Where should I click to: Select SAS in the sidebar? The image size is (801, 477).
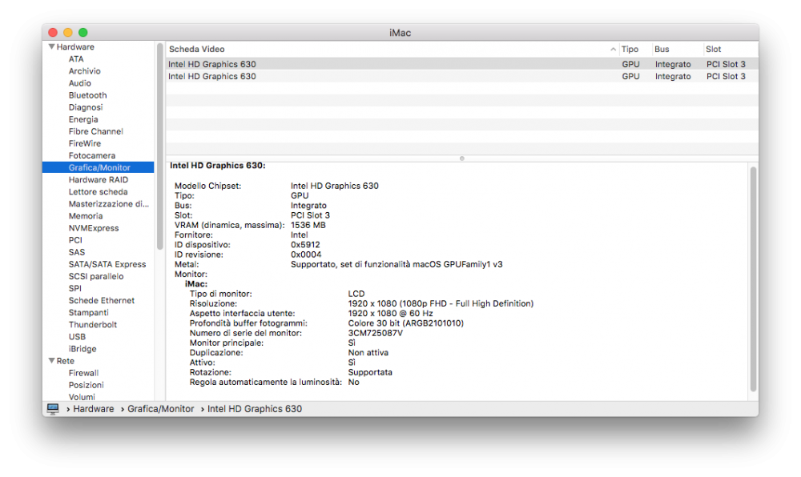pyautogui.click(x=77, y=252)
